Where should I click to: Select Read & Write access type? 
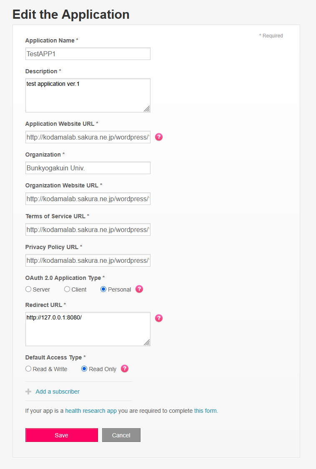[28, 369]
